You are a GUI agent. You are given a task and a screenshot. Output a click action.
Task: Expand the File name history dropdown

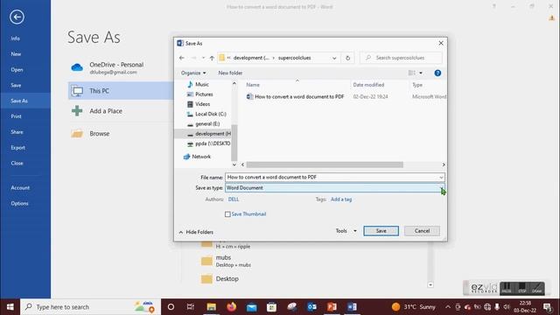pos(441,178)
